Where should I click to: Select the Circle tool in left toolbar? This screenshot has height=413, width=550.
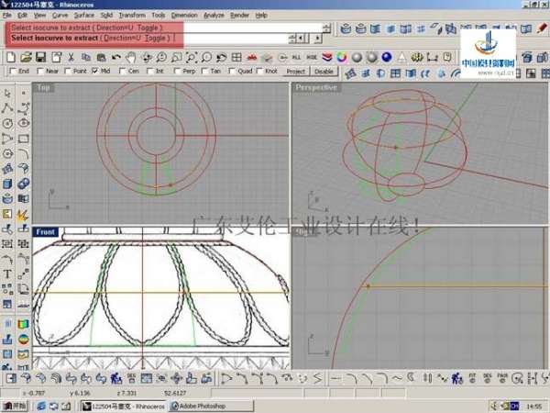coord(7,123)
